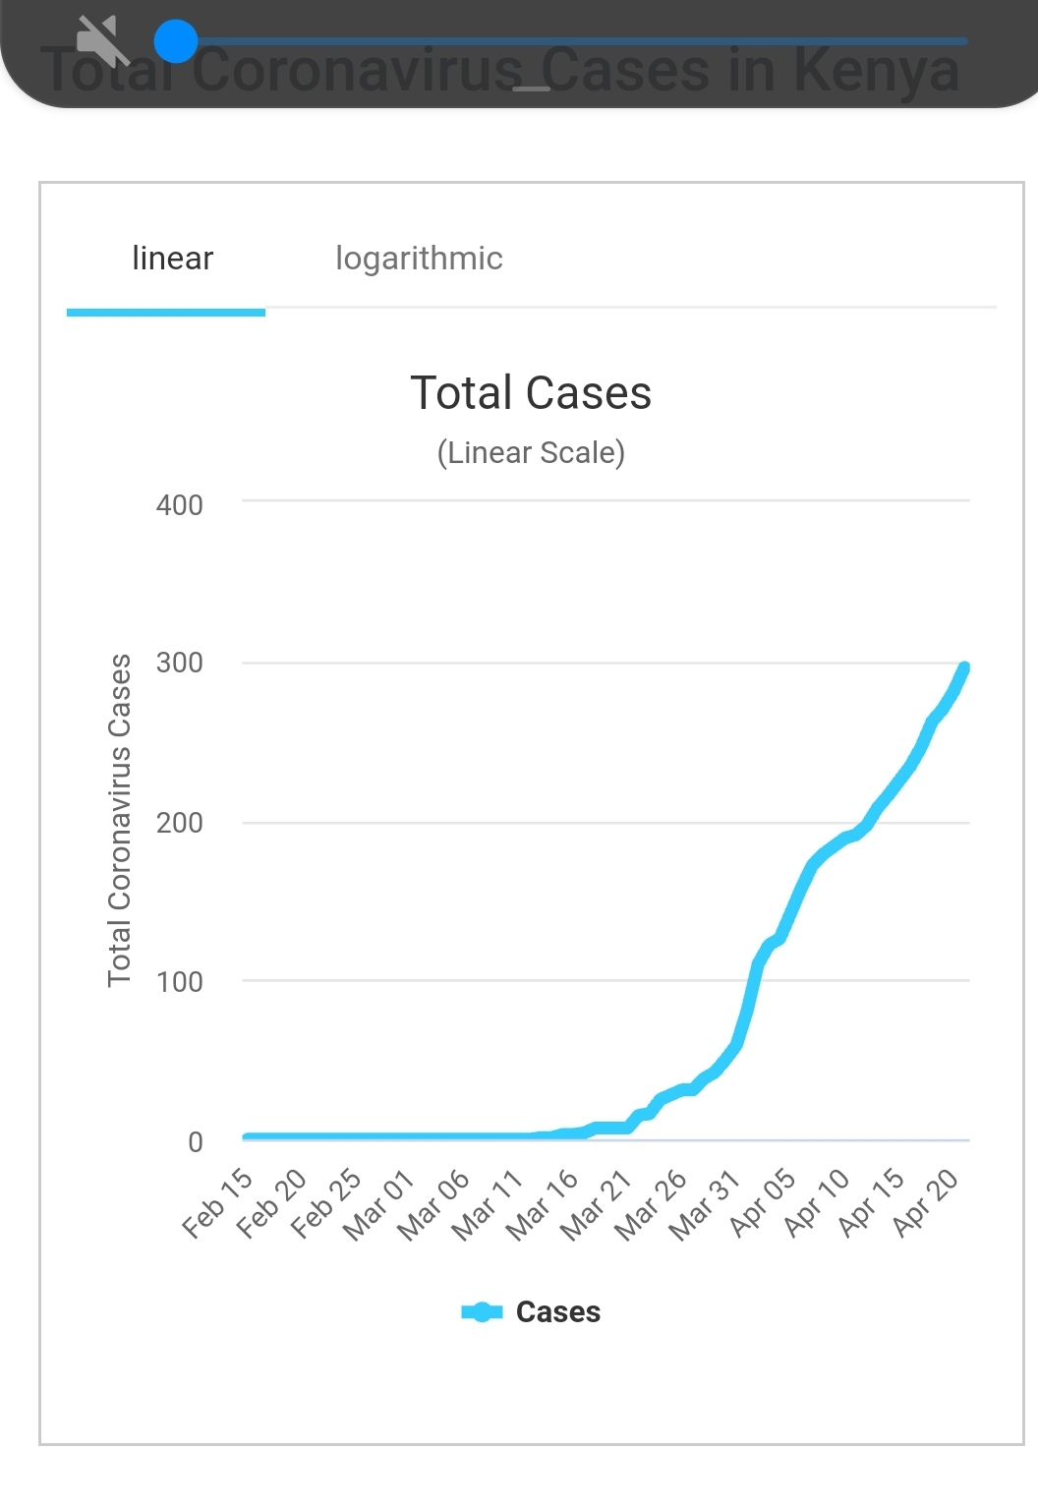Screen dimensions: 1038x1507
Task: Click the Total Coronavirus Cases axis title
Action: pos(120,820)
